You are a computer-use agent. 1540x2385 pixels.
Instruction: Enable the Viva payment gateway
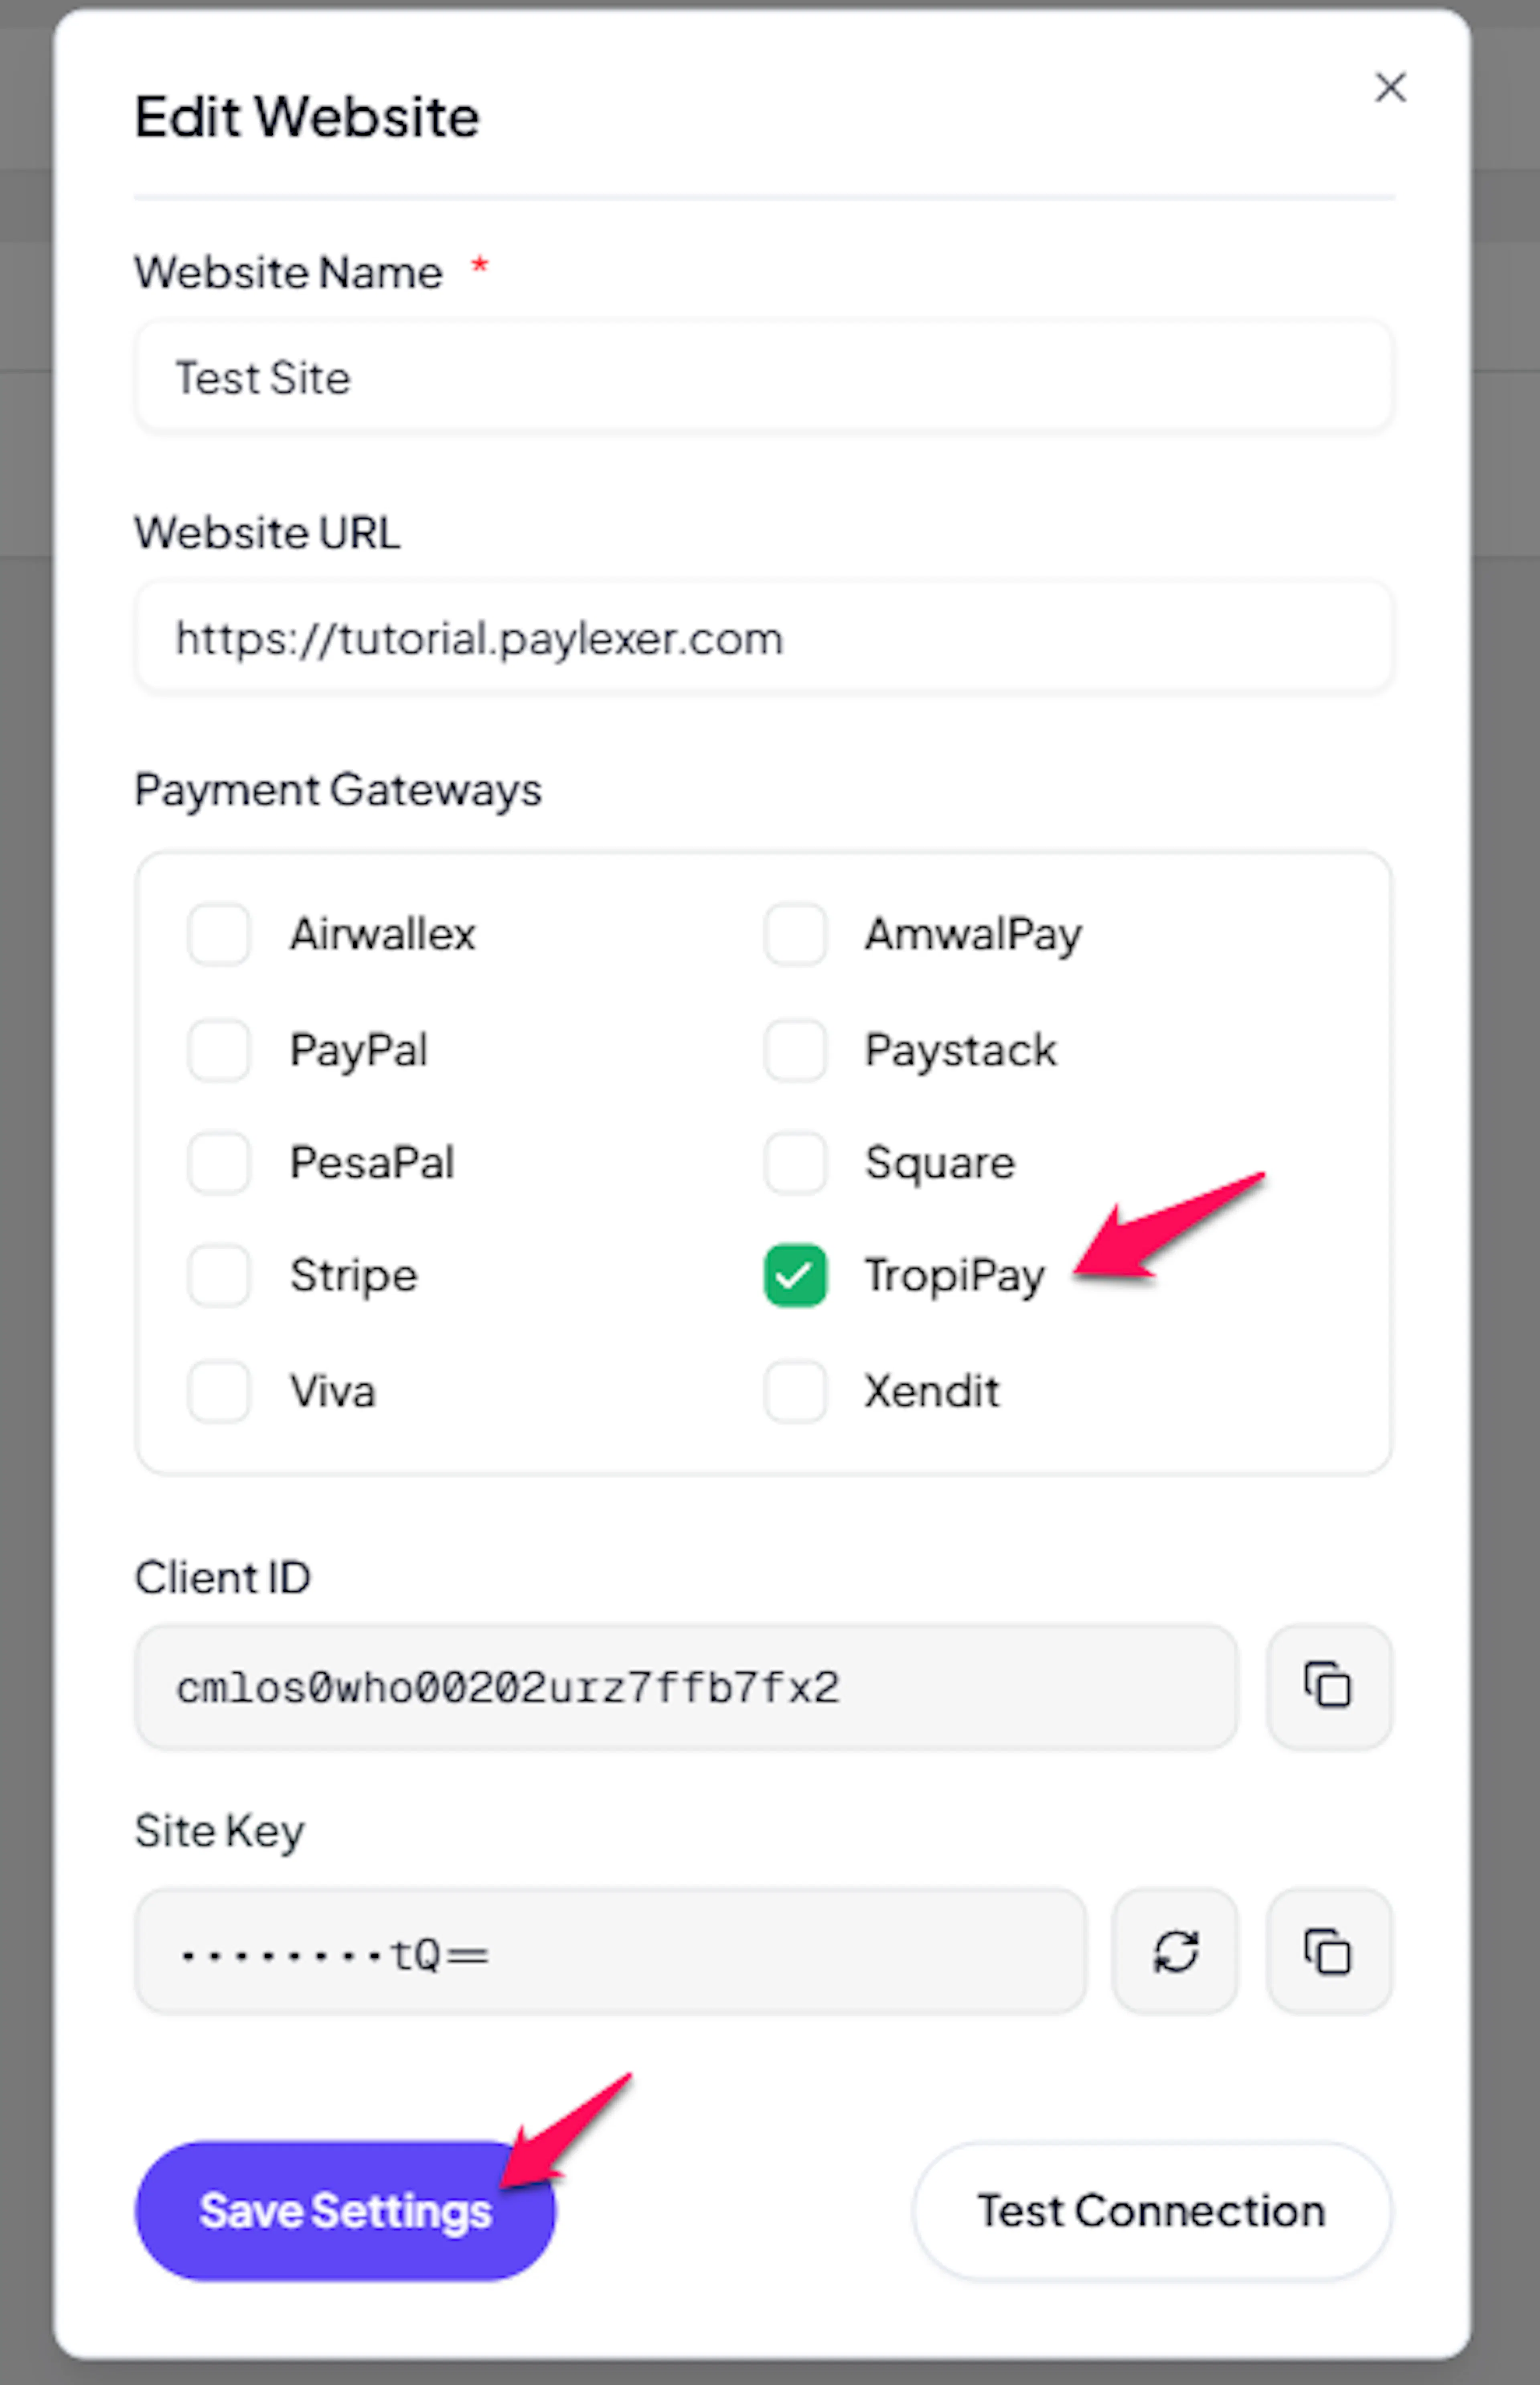pyautogui.click(x=219, y=1392)
